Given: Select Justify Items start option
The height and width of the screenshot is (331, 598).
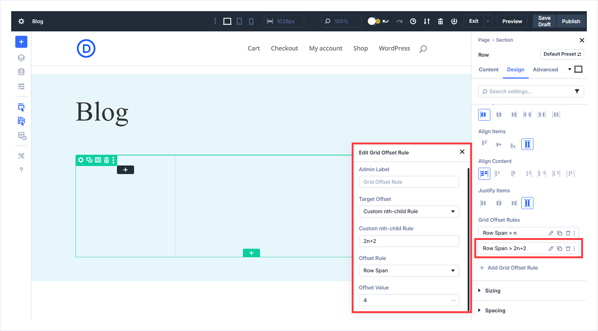Looking at the screenshot, I should point(483,203).
